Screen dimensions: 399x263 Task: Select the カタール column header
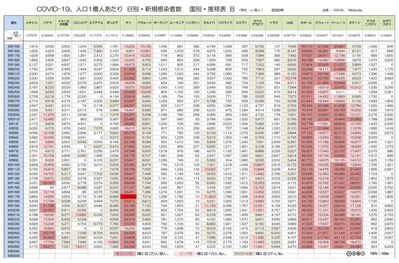click(x=306, y=23)
